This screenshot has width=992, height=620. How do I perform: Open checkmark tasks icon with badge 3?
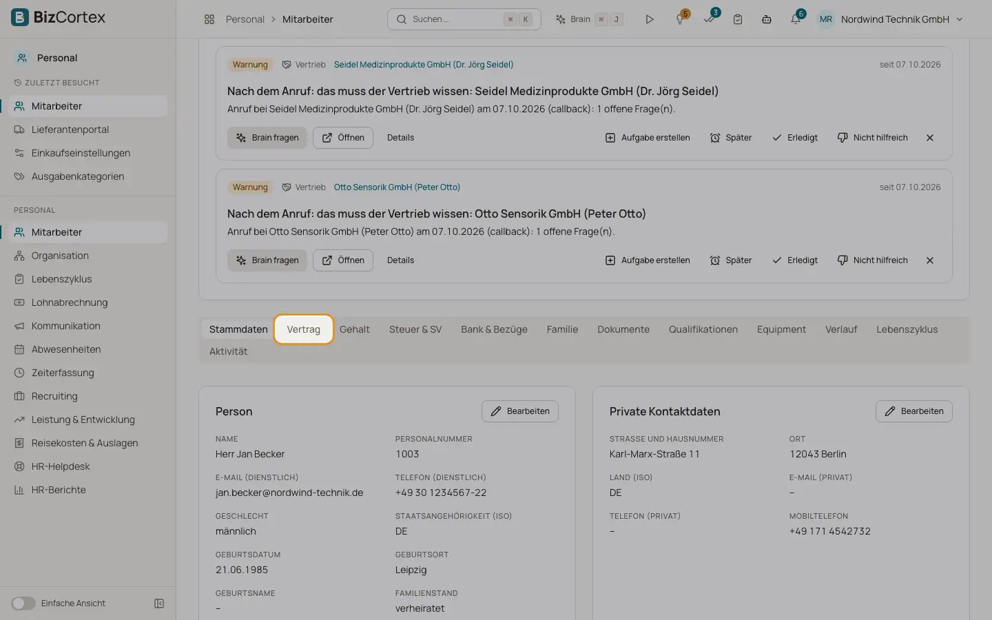709,19
